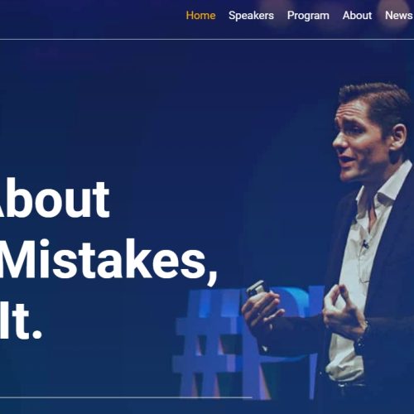Click the presentation clicker in speaker's hand
Image resolution: width=414 pixels, height=414 pixels.
[x=255, y=288]
